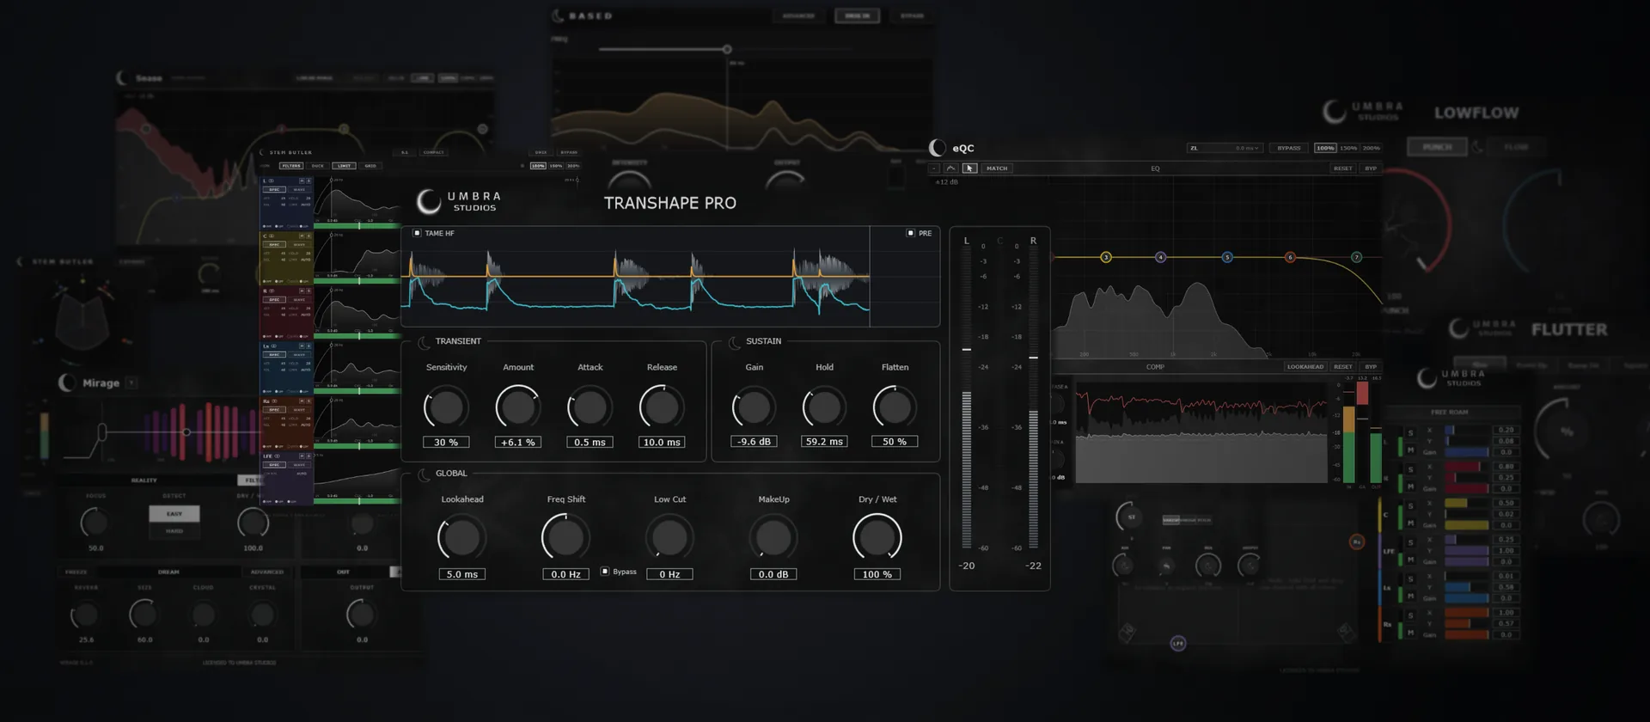Image resolution: width=1650 pixels, height=722 pixels.
Task: Select eQC band node 6
Action: point(1290,257)
